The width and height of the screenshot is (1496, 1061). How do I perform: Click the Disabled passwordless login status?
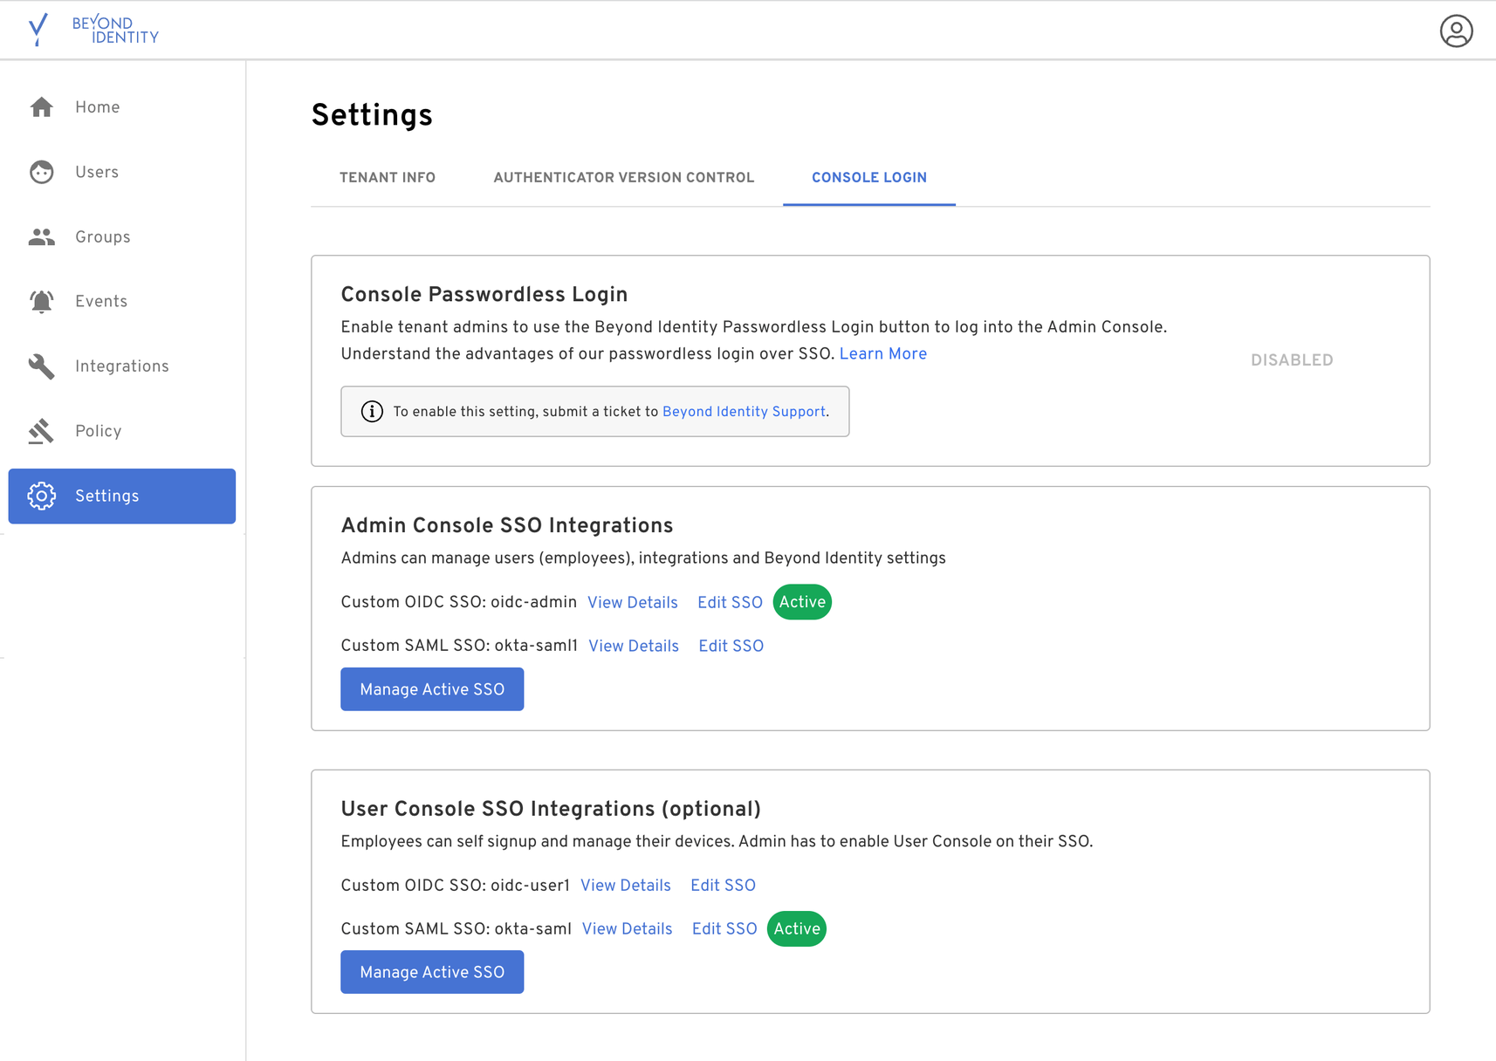click(1291, 360)
